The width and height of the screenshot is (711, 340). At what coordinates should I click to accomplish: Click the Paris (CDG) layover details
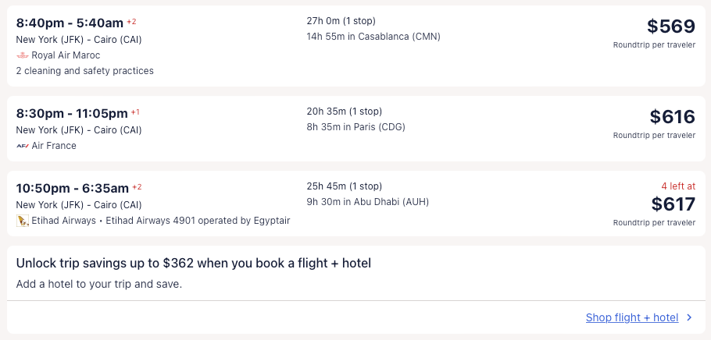pos(355,126)
